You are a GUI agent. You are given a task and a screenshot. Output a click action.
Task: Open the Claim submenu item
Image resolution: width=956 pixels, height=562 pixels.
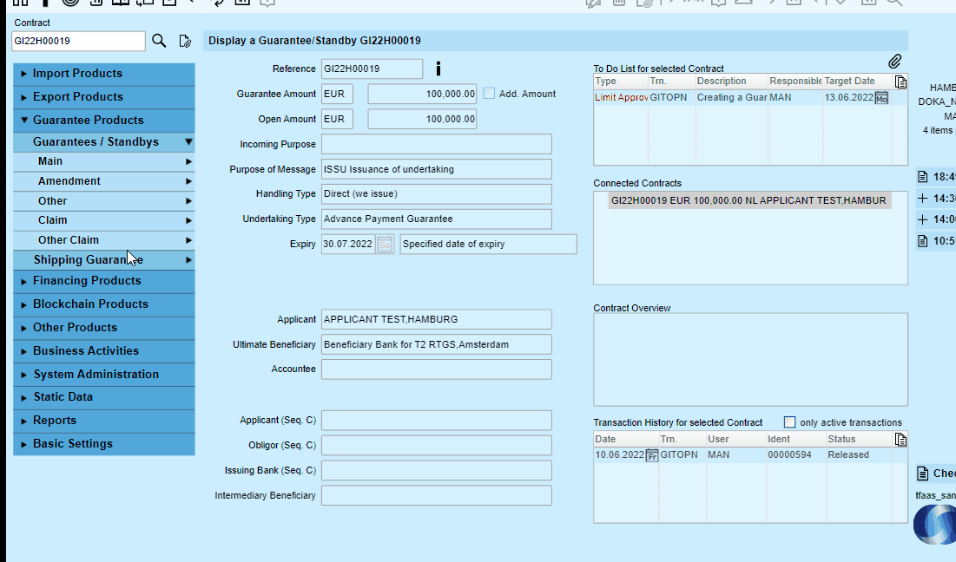(104, 220)
